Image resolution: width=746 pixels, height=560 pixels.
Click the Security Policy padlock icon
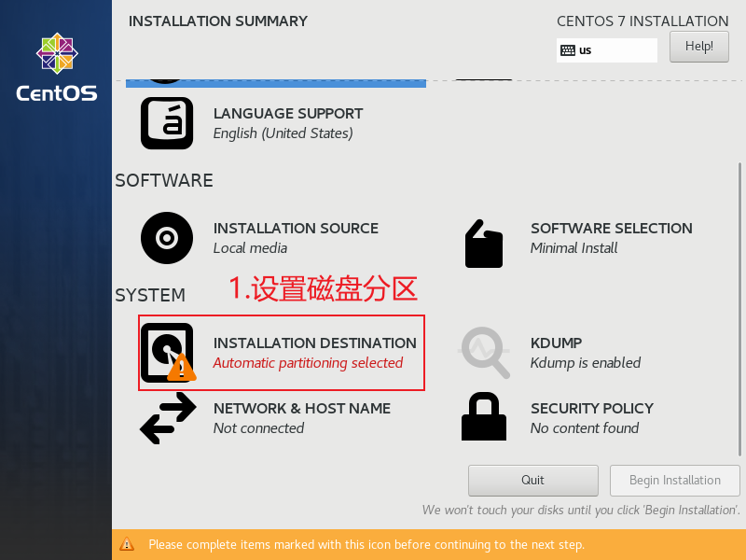click(484, 416)
